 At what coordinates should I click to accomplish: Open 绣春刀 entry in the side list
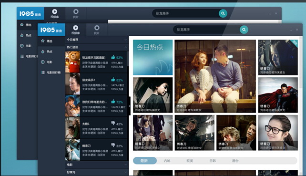pos(96,150)
